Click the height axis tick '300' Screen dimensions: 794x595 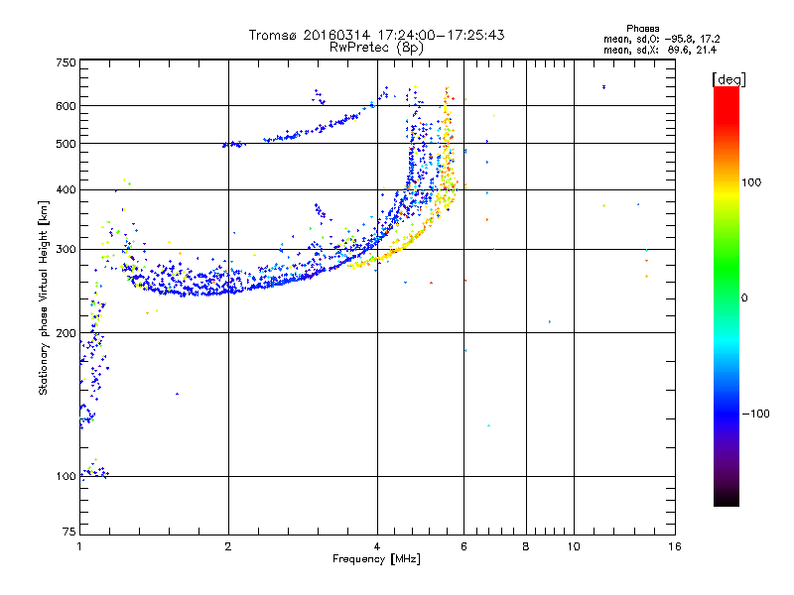click(x=66, y=249)
